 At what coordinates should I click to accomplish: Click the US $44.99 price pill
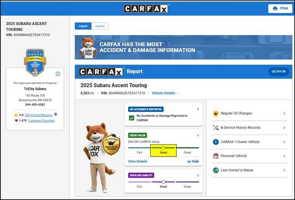click(x=278, y=71)
